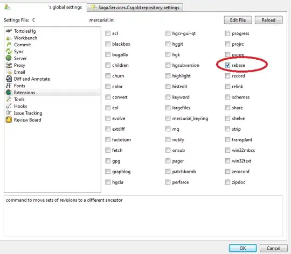Click the Commit arrow icon
Screen dimensions: 291x254
[x=9, y=45]
